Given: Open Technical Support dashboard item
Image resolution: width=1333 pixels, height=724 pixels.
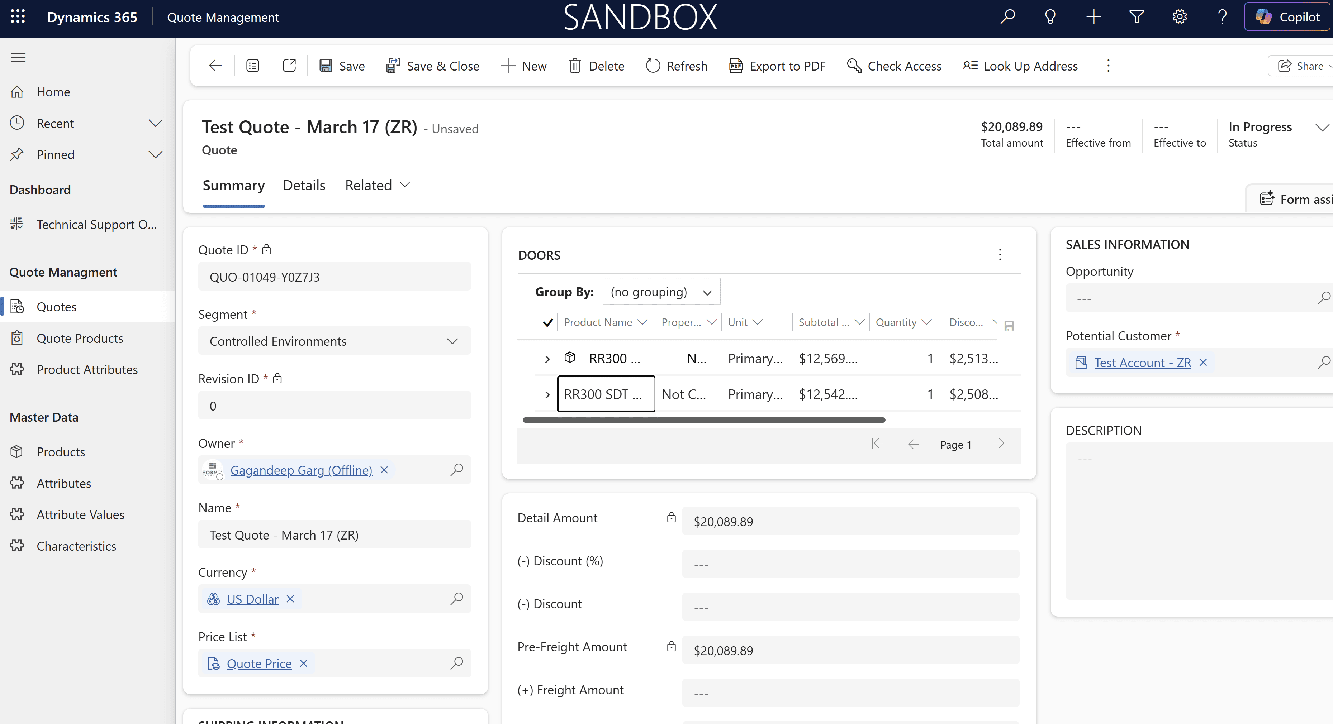Looking at the screenshot, I should 87,224.
